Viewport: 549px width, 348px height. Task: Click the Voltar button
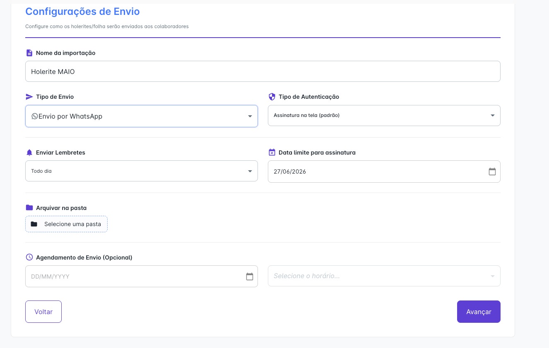(x=43, y=312)
